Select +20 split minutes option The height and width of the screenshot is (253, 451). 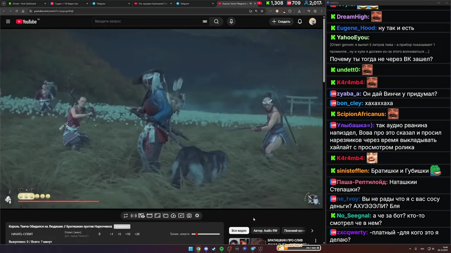(x=137, y=234)
